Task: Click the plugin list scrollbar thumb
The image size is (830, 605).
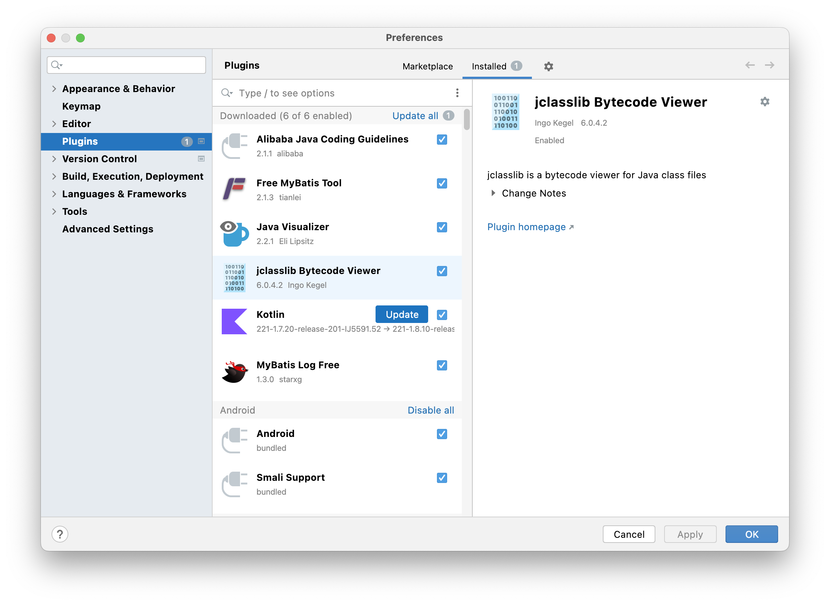Action: pos(467,119)
